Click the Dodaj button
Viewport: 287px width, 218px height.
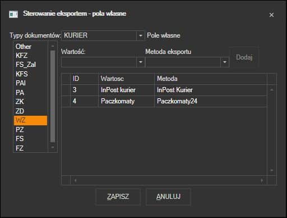tap(244, 57)
